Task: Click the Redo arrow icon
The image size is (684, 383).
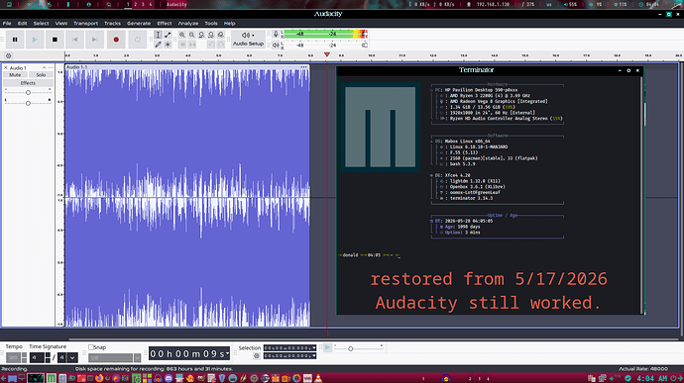Action: tap(221, 45)
